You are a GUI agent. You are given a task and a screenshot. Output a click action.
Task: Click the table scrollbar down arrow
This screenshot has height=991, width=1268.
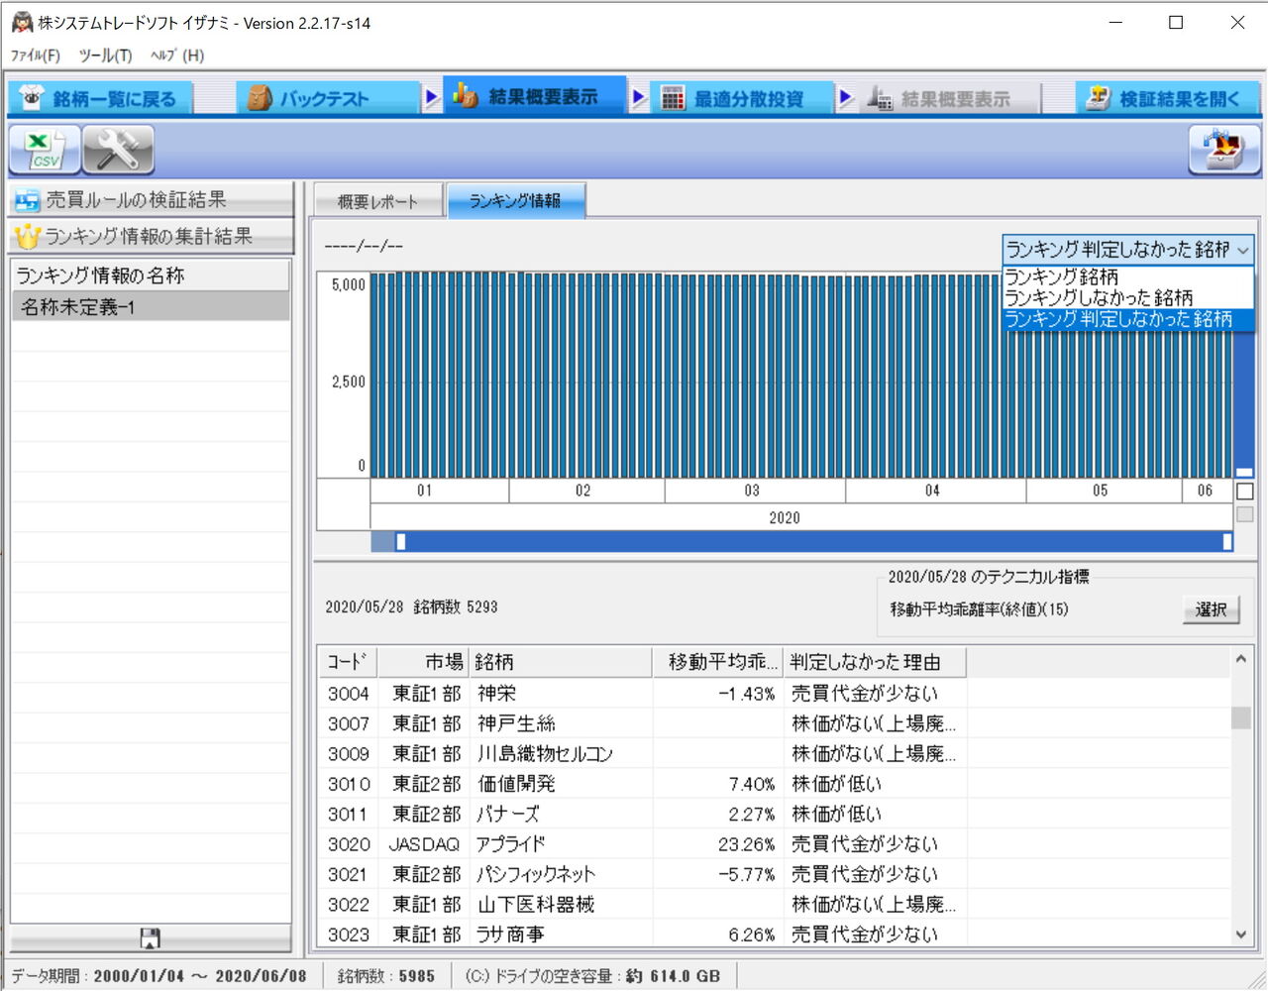pos(1241,934)
